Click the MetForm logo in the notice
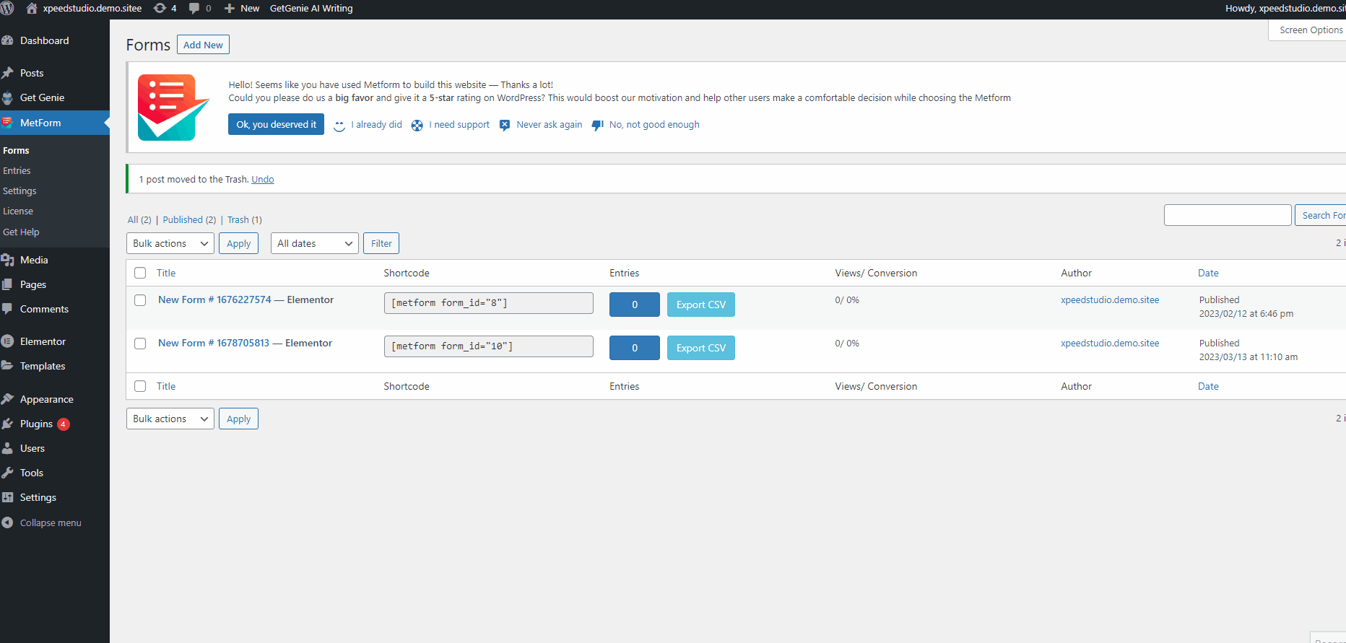Viewport: 1346px width, 643px height. [173, 107]
